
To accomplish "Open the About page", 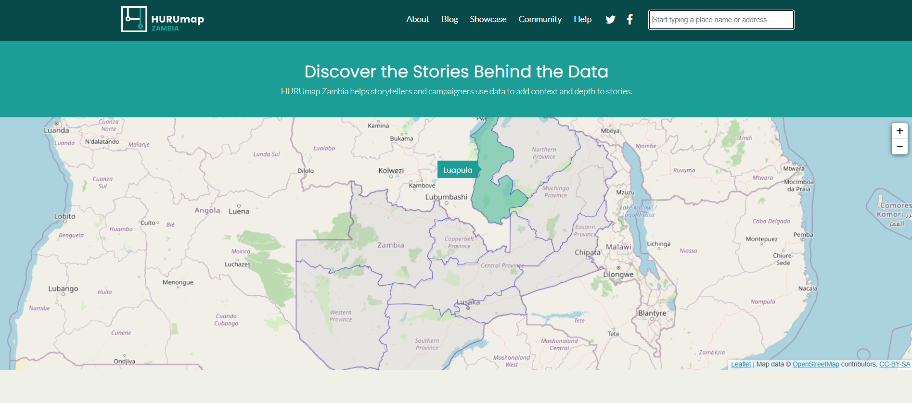I will click(x=417, y=19).
